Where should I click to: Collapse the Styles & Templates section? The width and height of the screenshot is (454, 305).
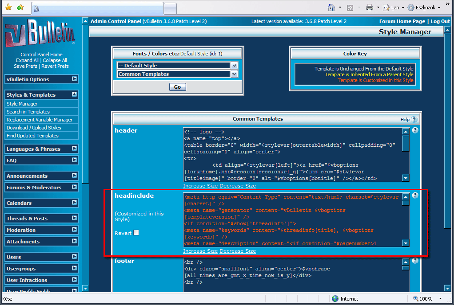pos(74,94)
